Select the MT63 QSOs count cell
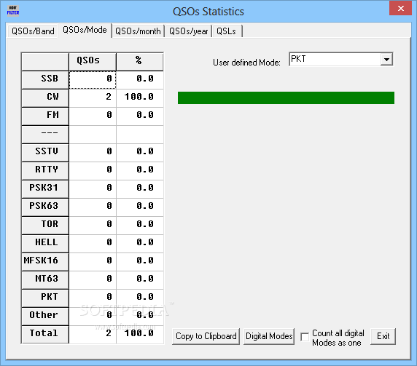The image size is (417, 366). coord(93,280)
